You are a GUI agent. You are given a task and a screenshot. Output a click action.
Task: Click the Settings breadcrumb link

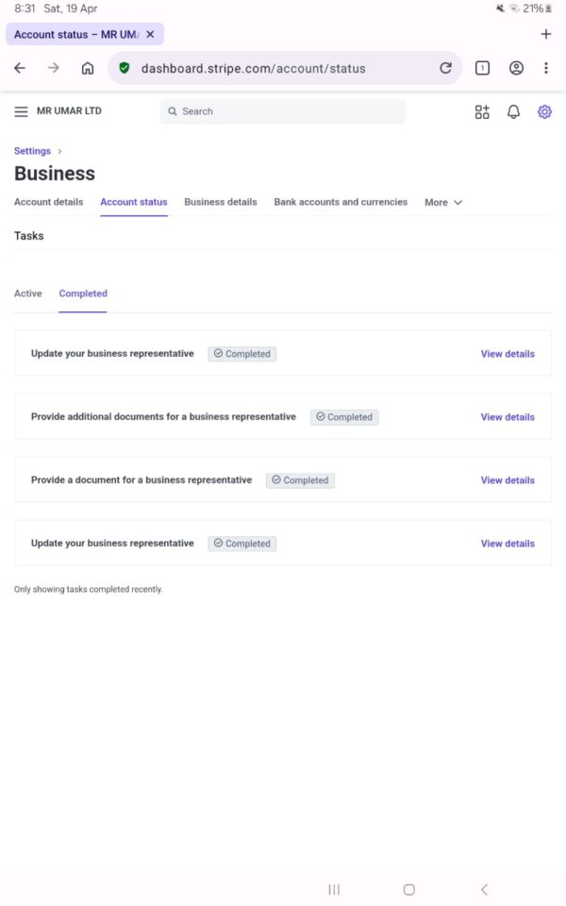(x=32, y=151)
